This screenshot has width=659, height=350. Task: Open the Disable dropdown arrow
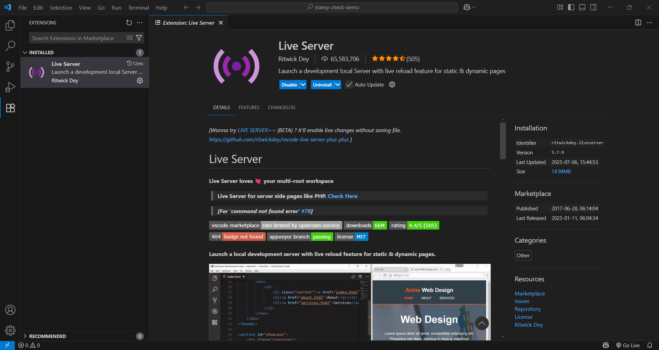click(x=303, y=84)
